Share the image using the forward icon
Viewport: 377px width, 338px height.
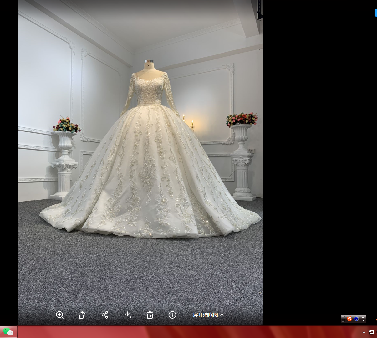(105, 315)
